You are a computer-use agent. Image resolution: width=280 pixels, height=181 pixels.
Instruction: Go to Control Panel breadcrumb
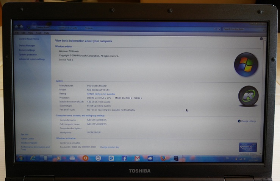(x=42, y=28)
